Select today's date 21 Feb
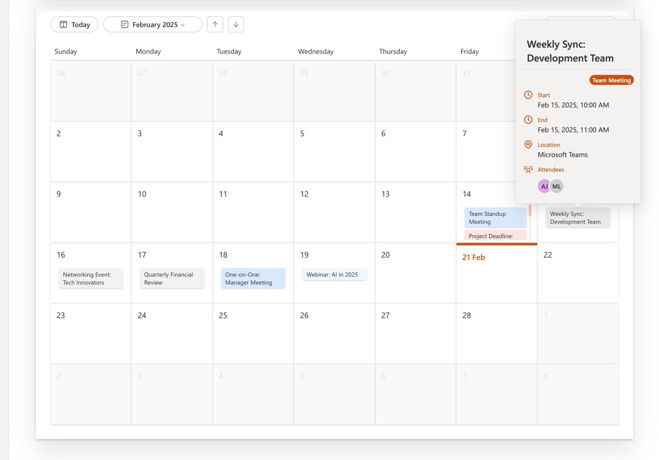659x460 pixels. coord(473,257)
